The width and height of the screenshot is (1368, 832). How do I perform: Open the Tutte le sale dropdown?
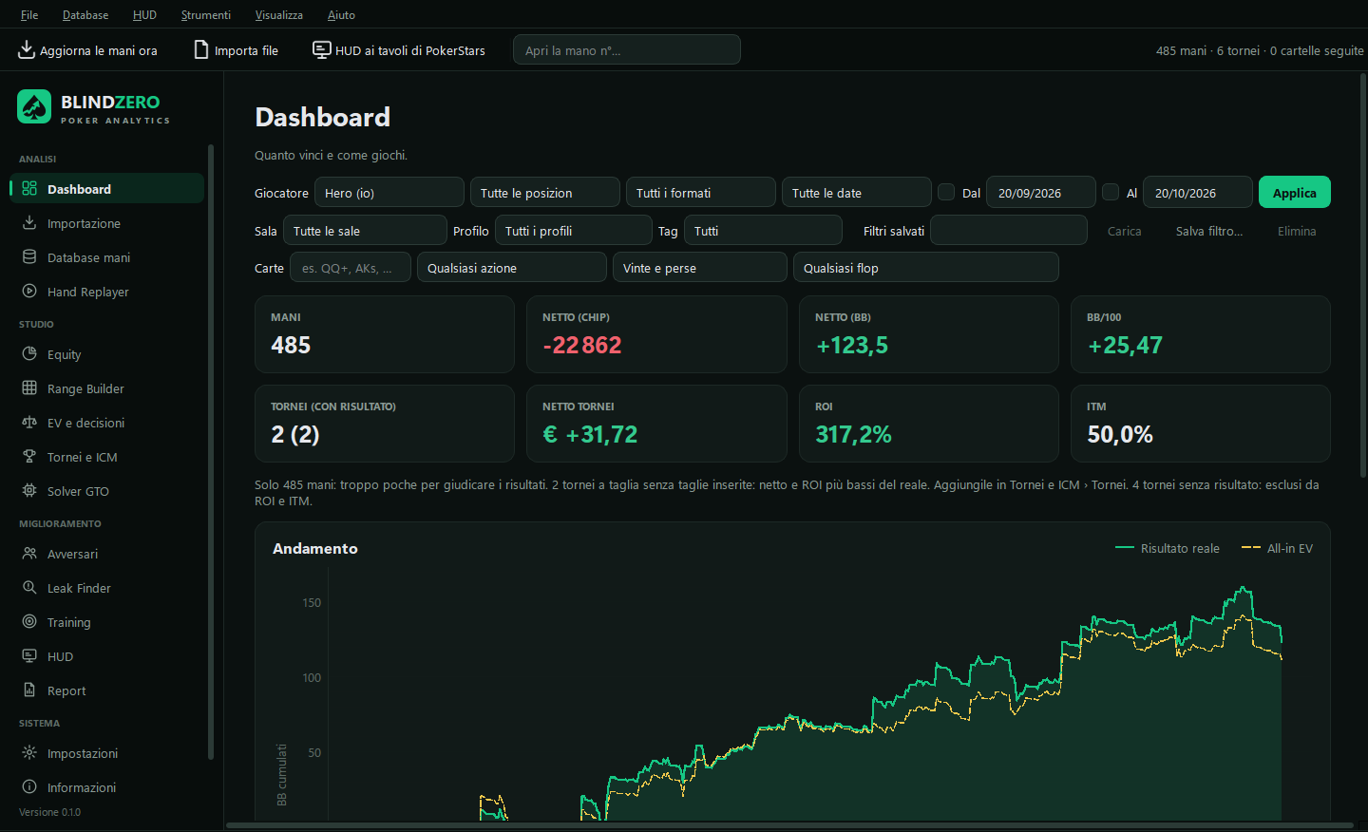(x=365, y=230)
